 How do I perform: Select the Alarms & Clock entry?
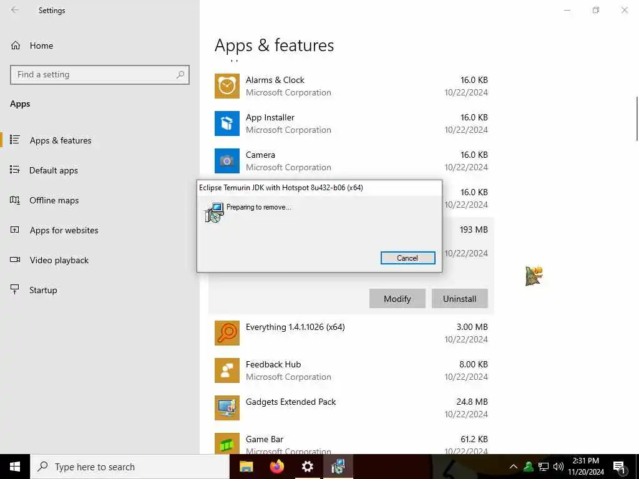pos(351,86)
